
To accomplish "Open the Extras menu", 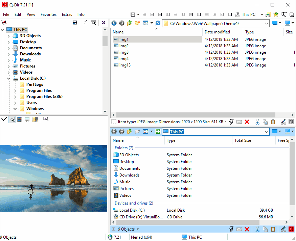I will point(67,15).
